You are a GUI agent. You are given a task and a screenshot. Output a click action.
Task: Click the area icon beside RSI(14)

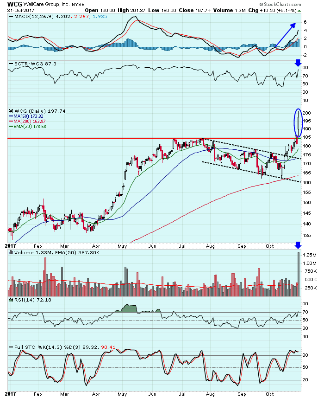tap(11, 300)
